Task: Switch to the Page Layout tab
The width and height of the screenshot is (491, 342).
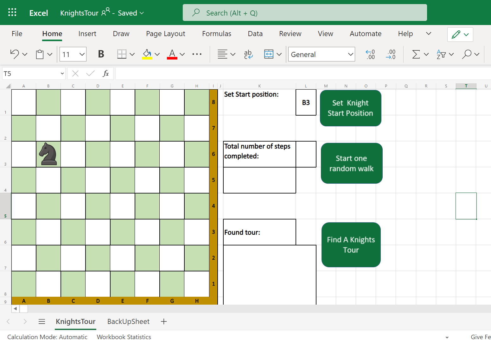Action: [166, 34]
